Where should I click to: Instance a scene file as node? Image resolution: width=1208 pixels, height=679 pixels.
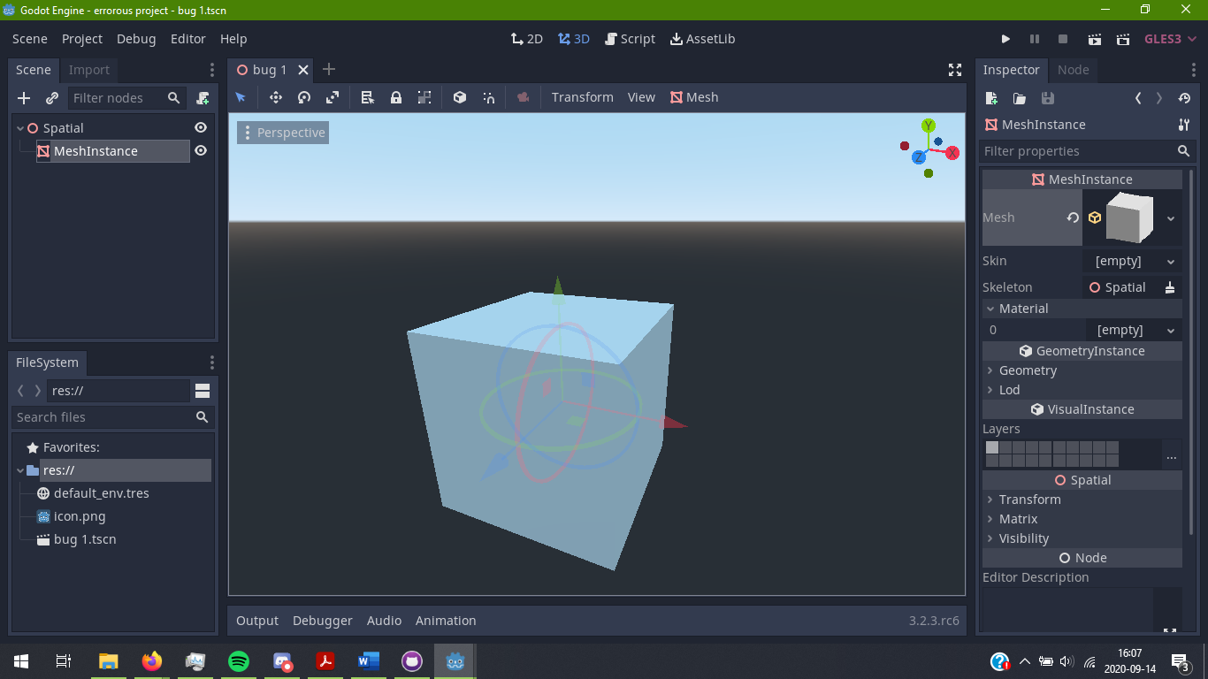52,98
